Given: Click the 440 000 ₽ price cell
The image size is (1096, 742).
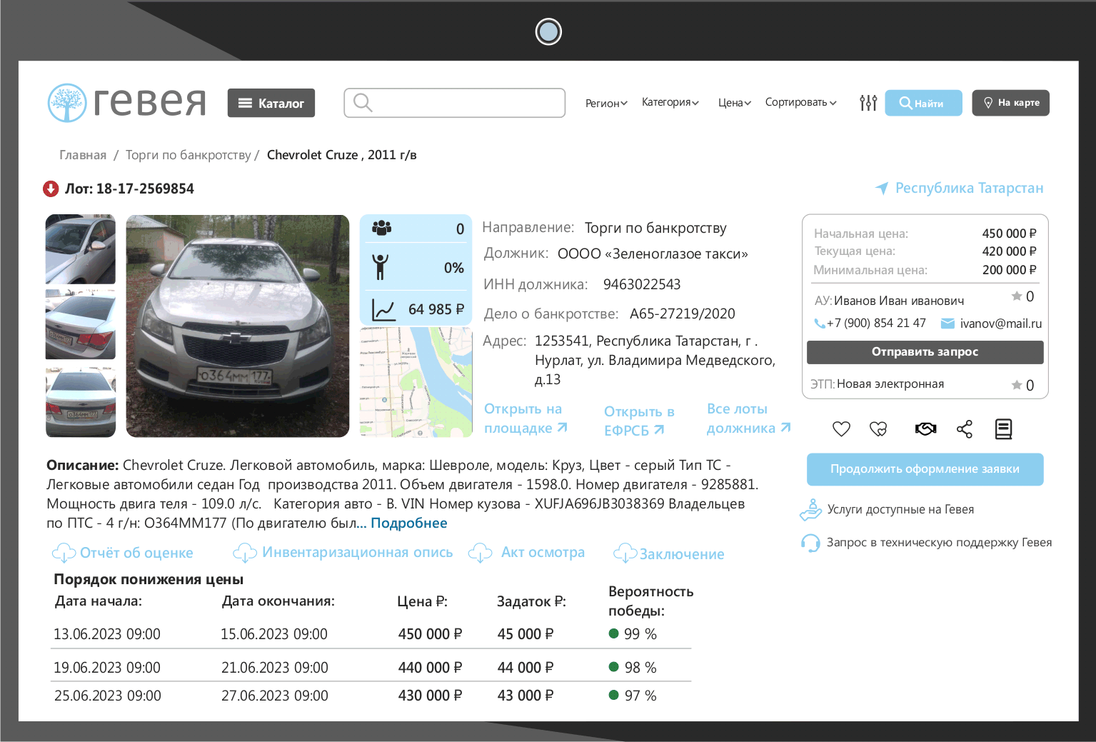Looking at the screenshot, I should (x=431, y=668).
